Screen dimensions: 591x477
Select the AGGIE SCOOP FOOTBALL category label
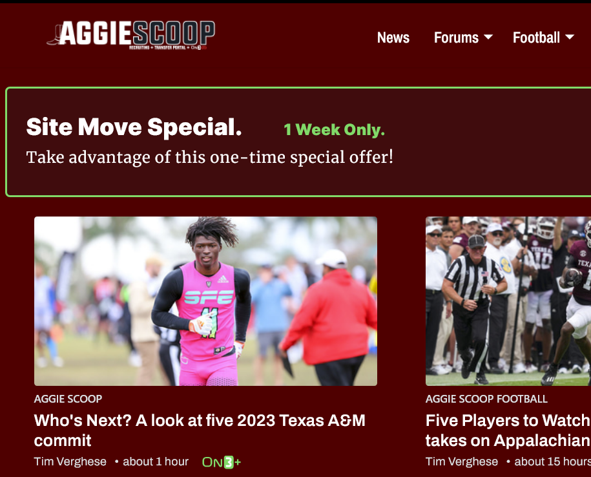[x=486, y=399]
